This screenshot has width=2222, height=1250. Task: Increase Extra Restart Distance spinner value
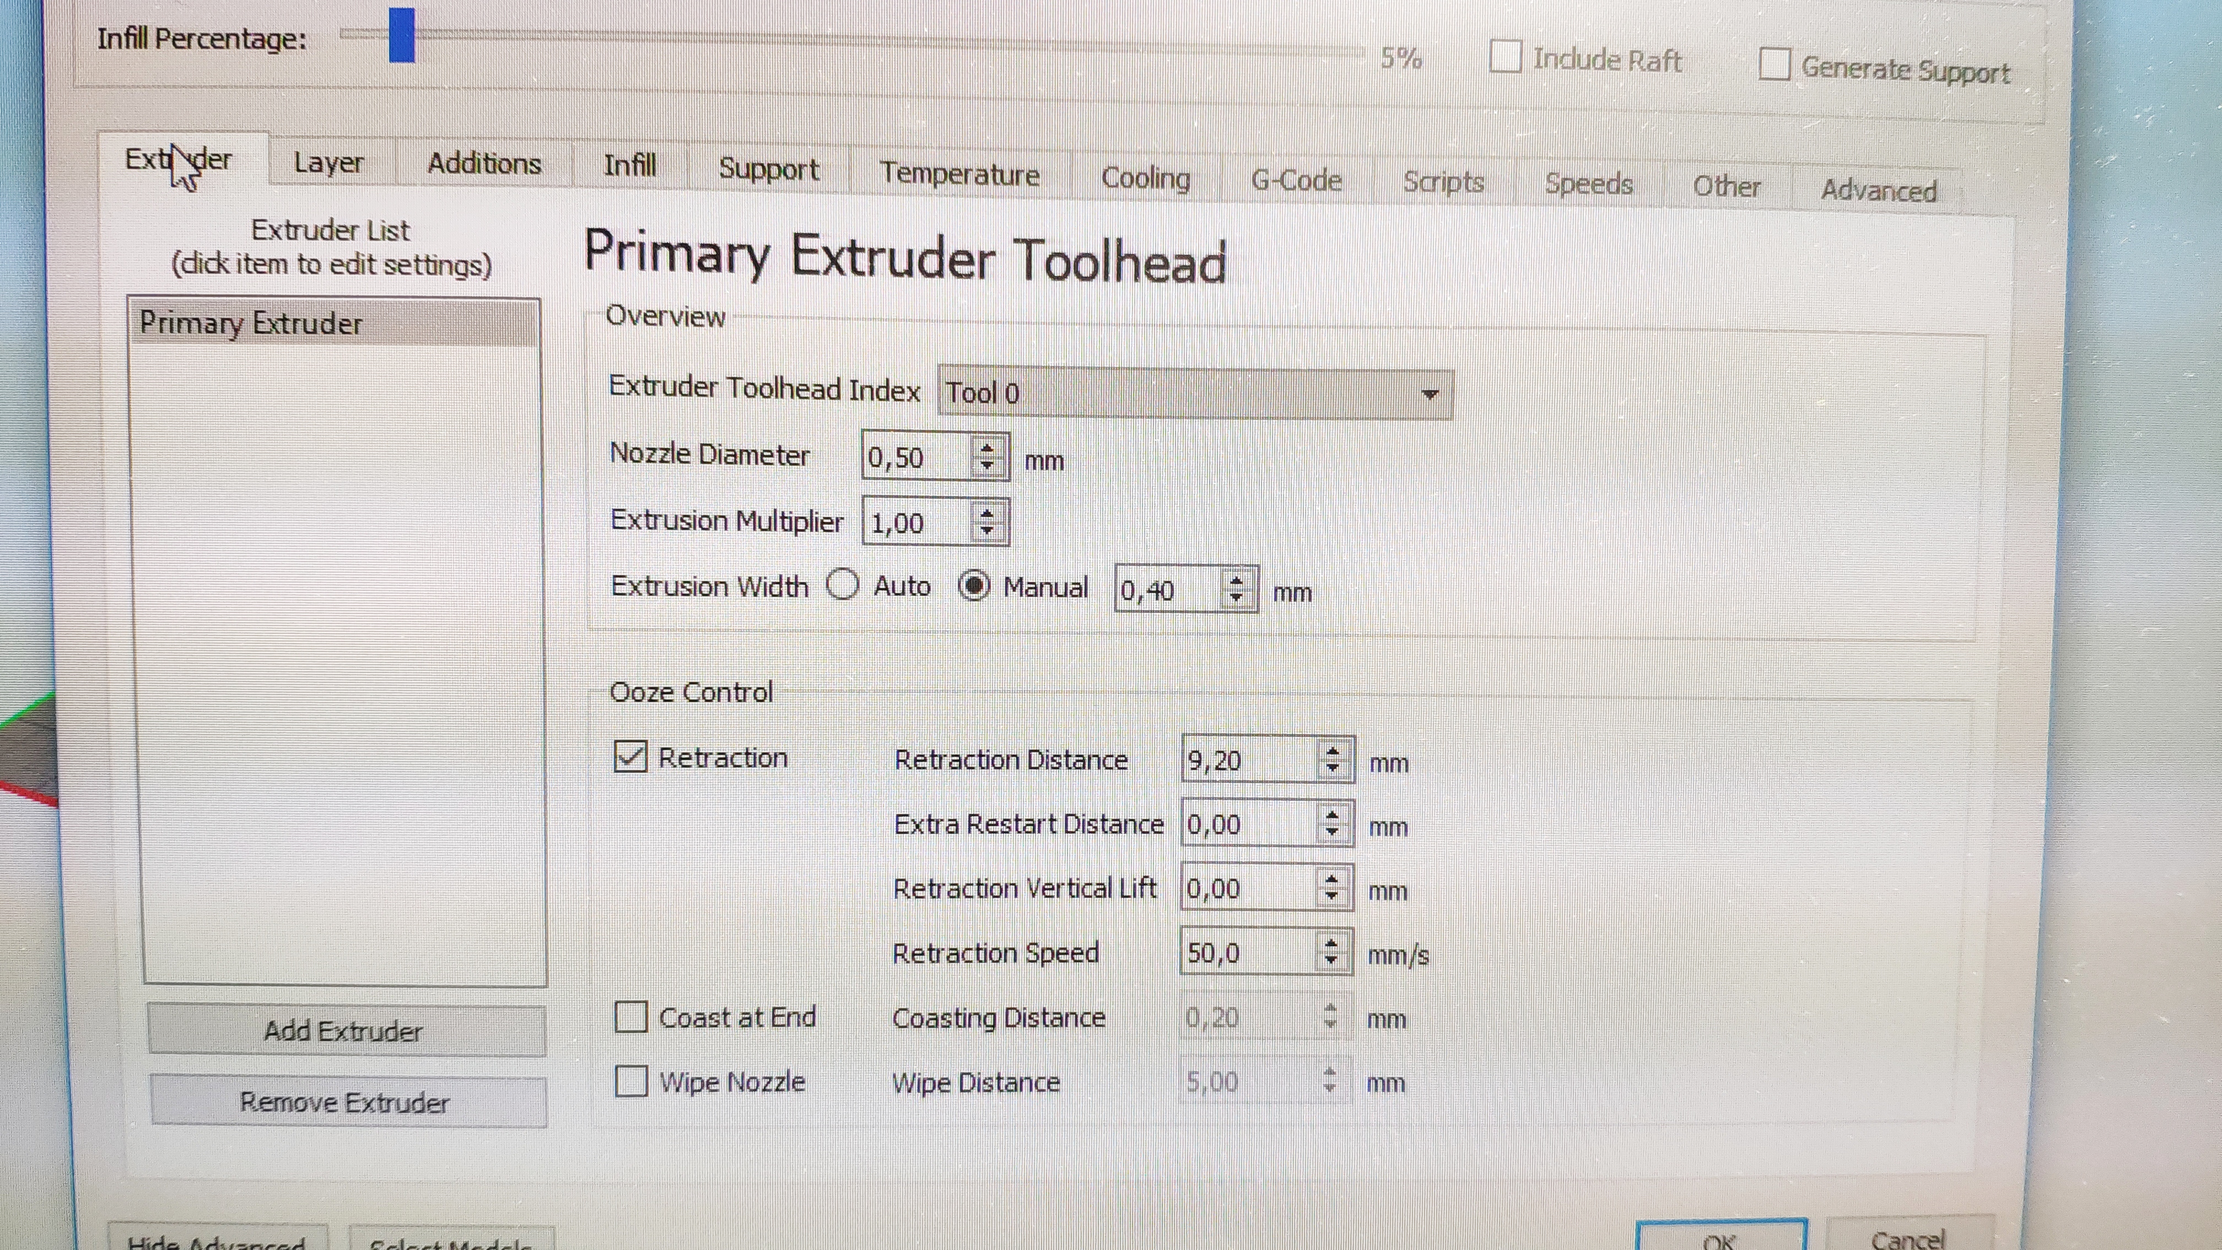click(x=1333, y=815)
